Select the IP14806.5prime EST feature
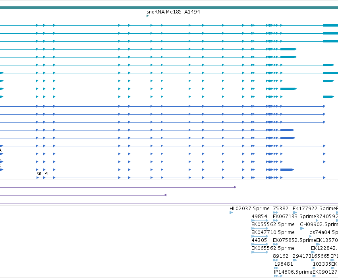The image size is (338, 278). (278, 276)
